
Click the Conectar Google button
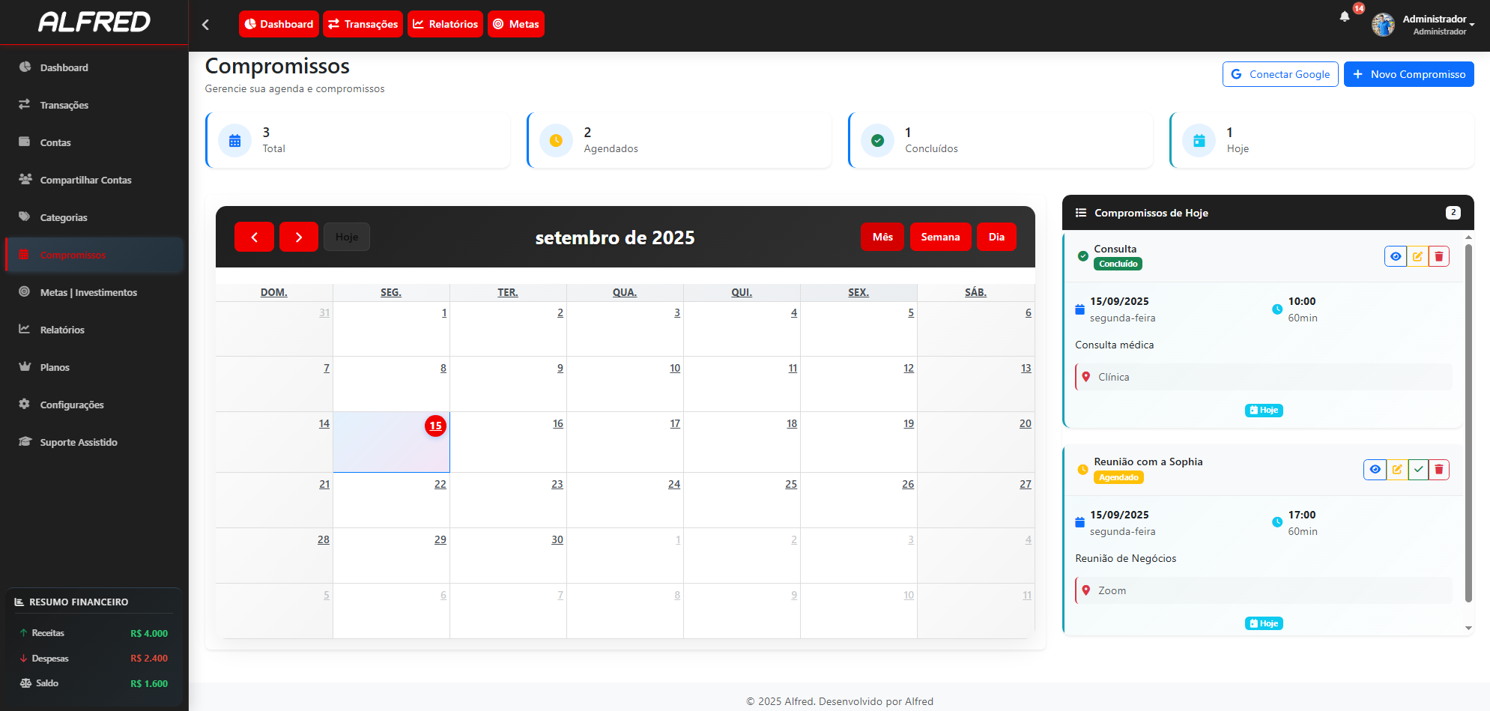pos(1279,74)
